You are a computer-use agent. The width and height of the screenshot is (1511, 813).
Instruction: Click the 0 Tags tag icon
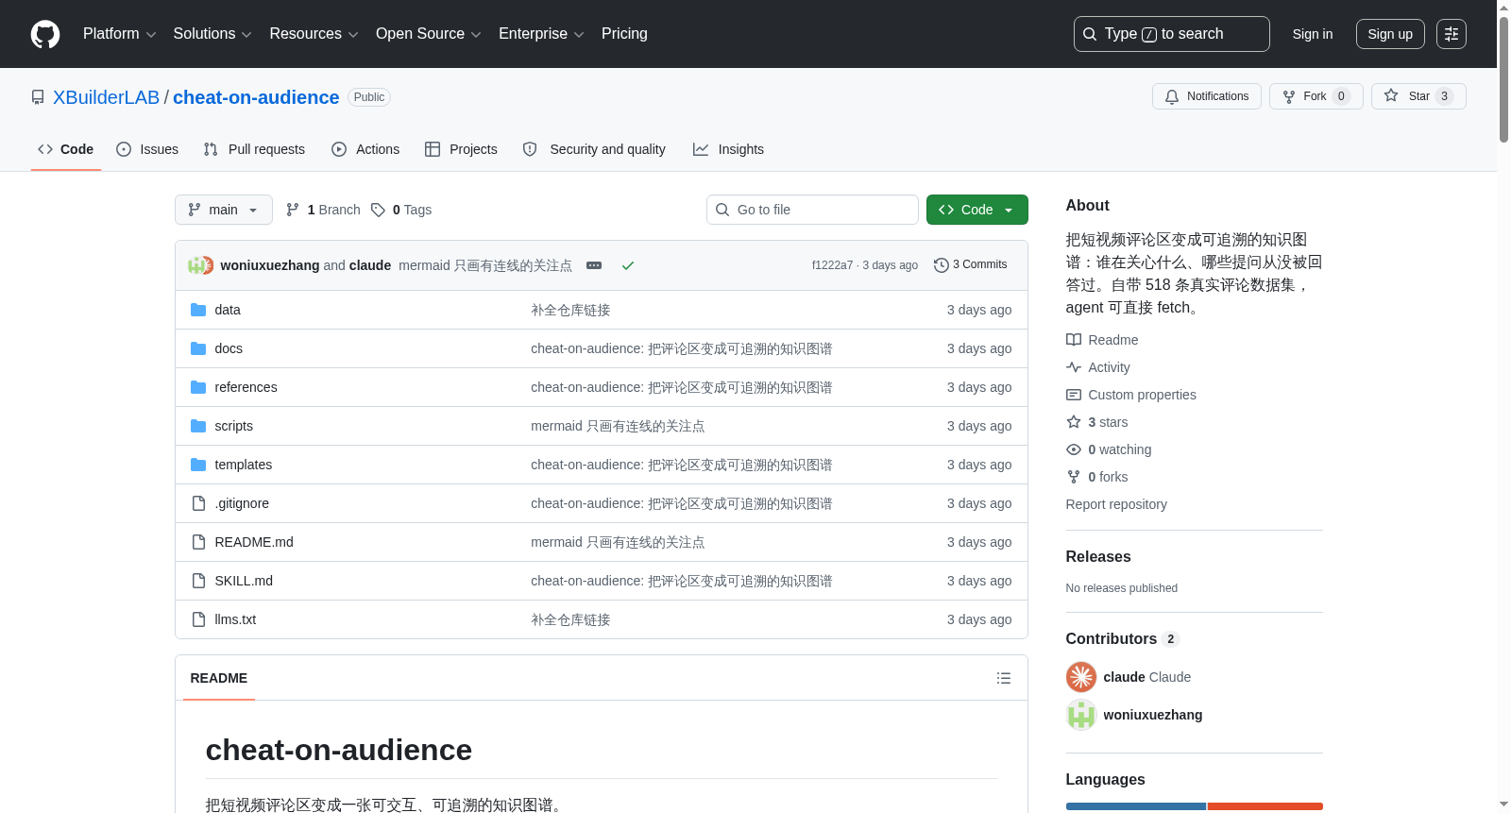click(x=378, y=210)
